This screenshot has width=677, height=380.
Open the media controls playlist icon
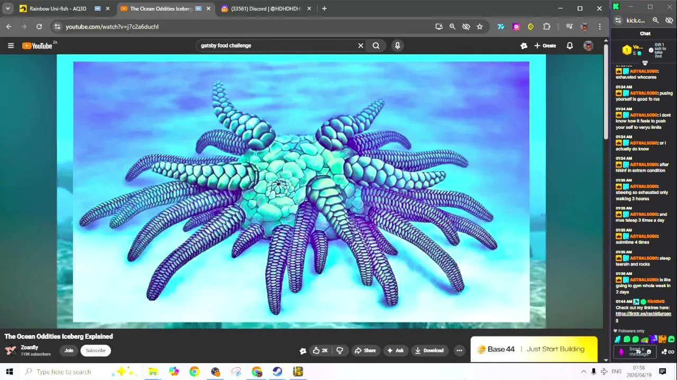pyautogui.click(x=569, y=26)
